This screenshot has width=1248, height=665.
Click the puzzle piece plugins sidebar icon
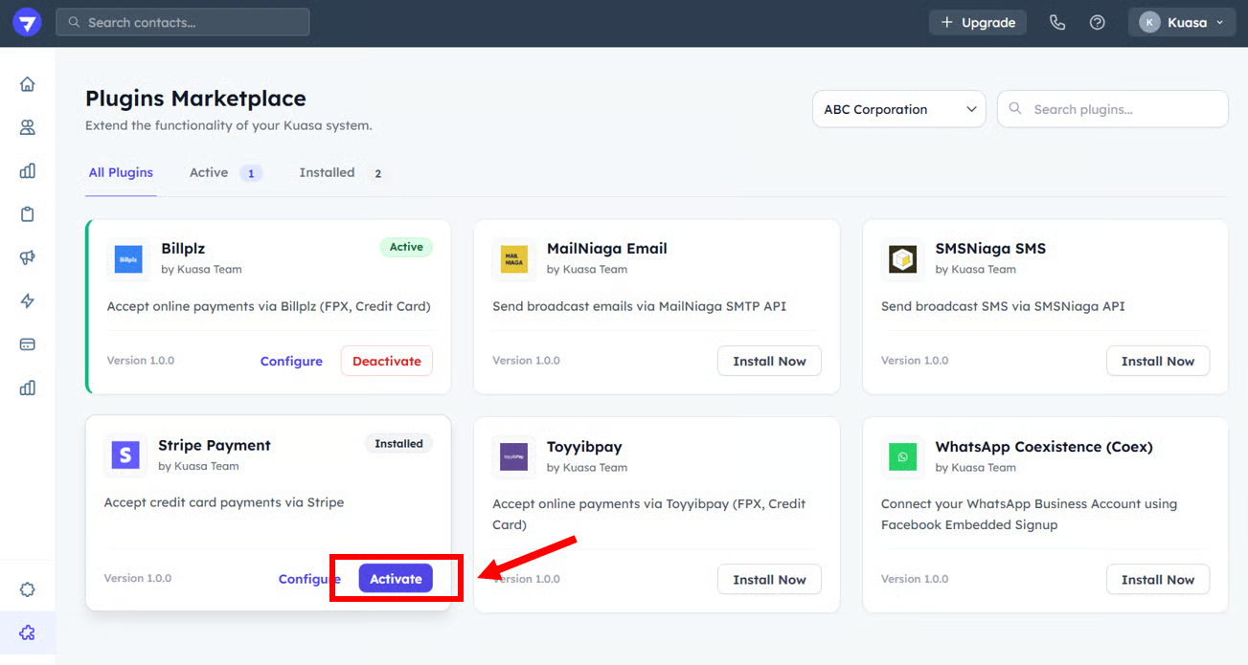pos(27,632)
